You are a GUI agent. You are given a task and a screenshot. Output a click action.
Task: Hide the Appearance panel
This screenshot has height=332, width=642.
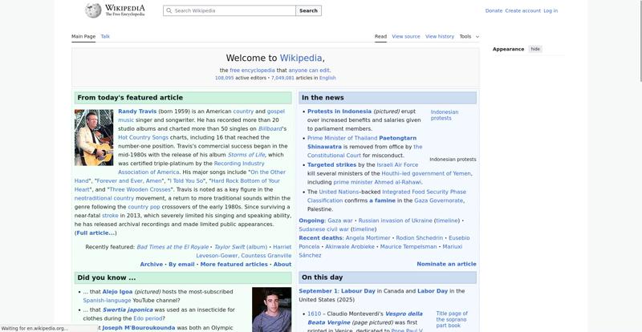535,49
